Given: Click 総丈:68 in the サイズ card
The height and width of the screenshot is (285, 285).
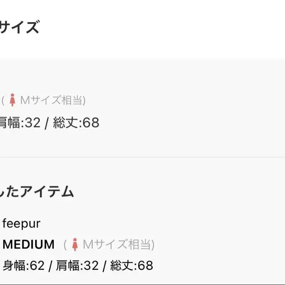Looking at the screenshot, I should point(76,123).
